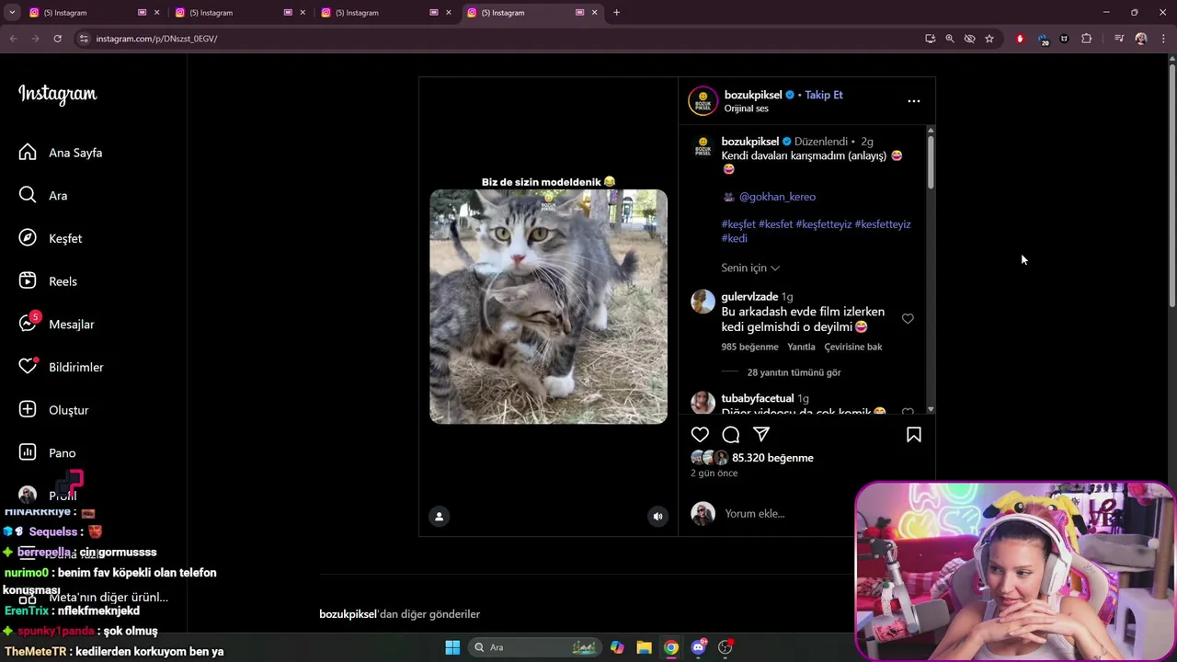The height and width of the screenshot is (662, 1177).
Task: Like the post with heart icon
Action: click(x=700, y=435)
